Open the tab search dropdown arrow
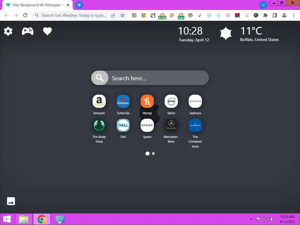The height and width of the screenshot is (225, 300). coord(263,5)
